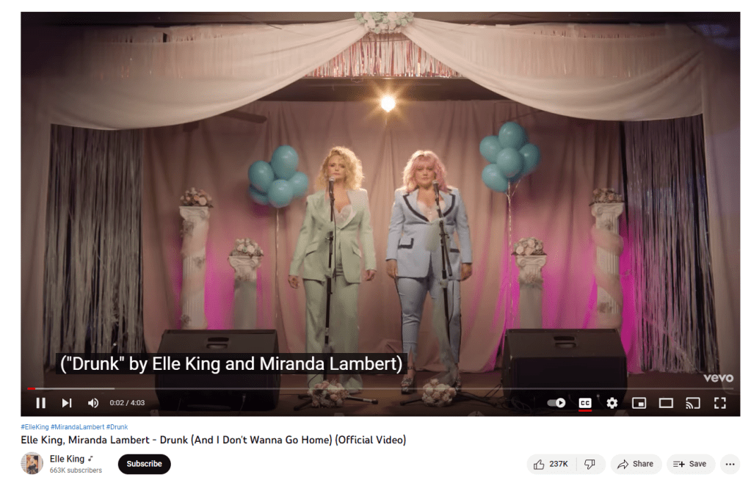Screen dimensions: 751x480
Task: Toggle the autoplay switch
Action: click(556, 403)
